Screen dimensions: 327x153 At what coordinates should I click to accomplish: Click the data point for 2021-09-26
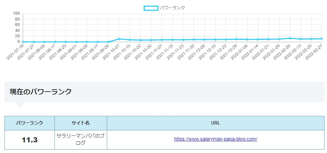pyautogui.click(x=108, y=42)
